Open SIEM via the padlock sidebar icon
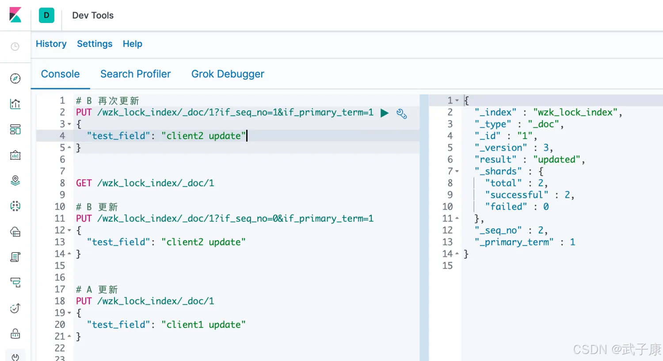The height and width of the screenshot is (361, 663). click(x=15, y=334)
